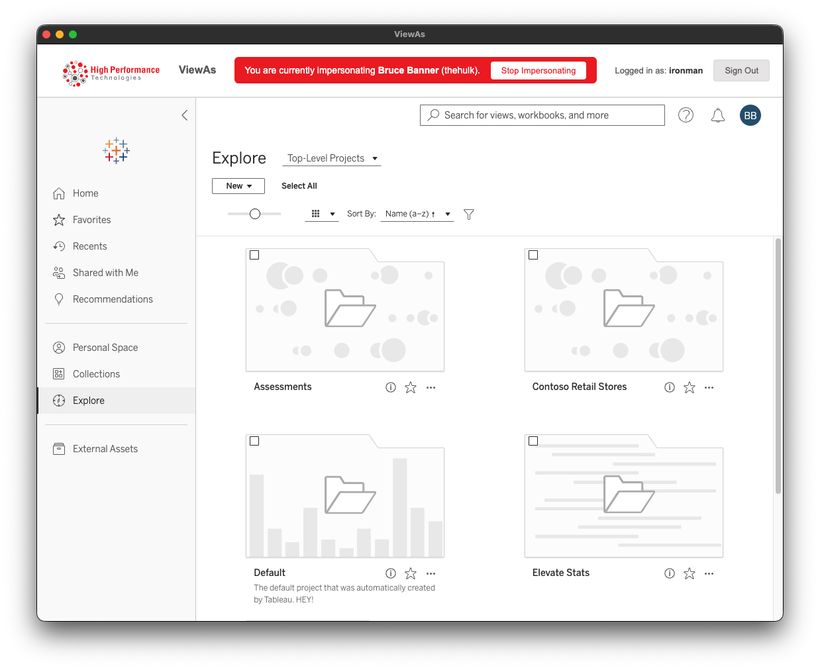This screenshot has width=820, height=670.
Task: Check the Elevate Stats project checkbox
Action: 533,440
